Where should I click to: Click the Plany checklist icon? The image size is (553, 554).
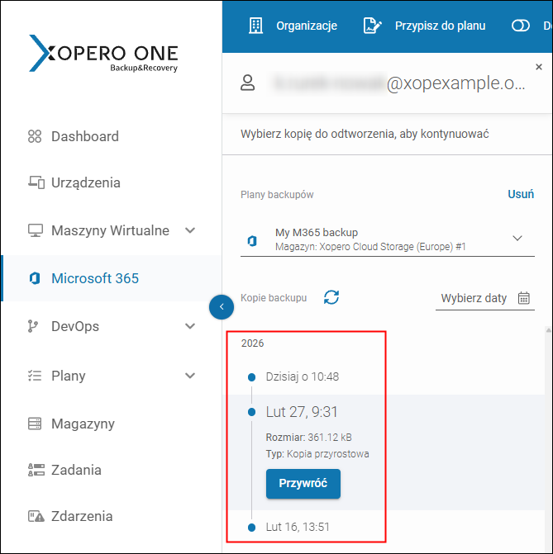(x=35, y=376)
